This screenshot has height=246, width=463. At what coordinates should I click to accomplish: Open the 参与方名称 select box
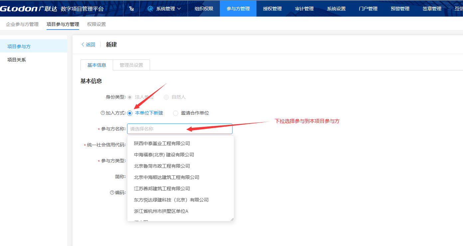180,129
